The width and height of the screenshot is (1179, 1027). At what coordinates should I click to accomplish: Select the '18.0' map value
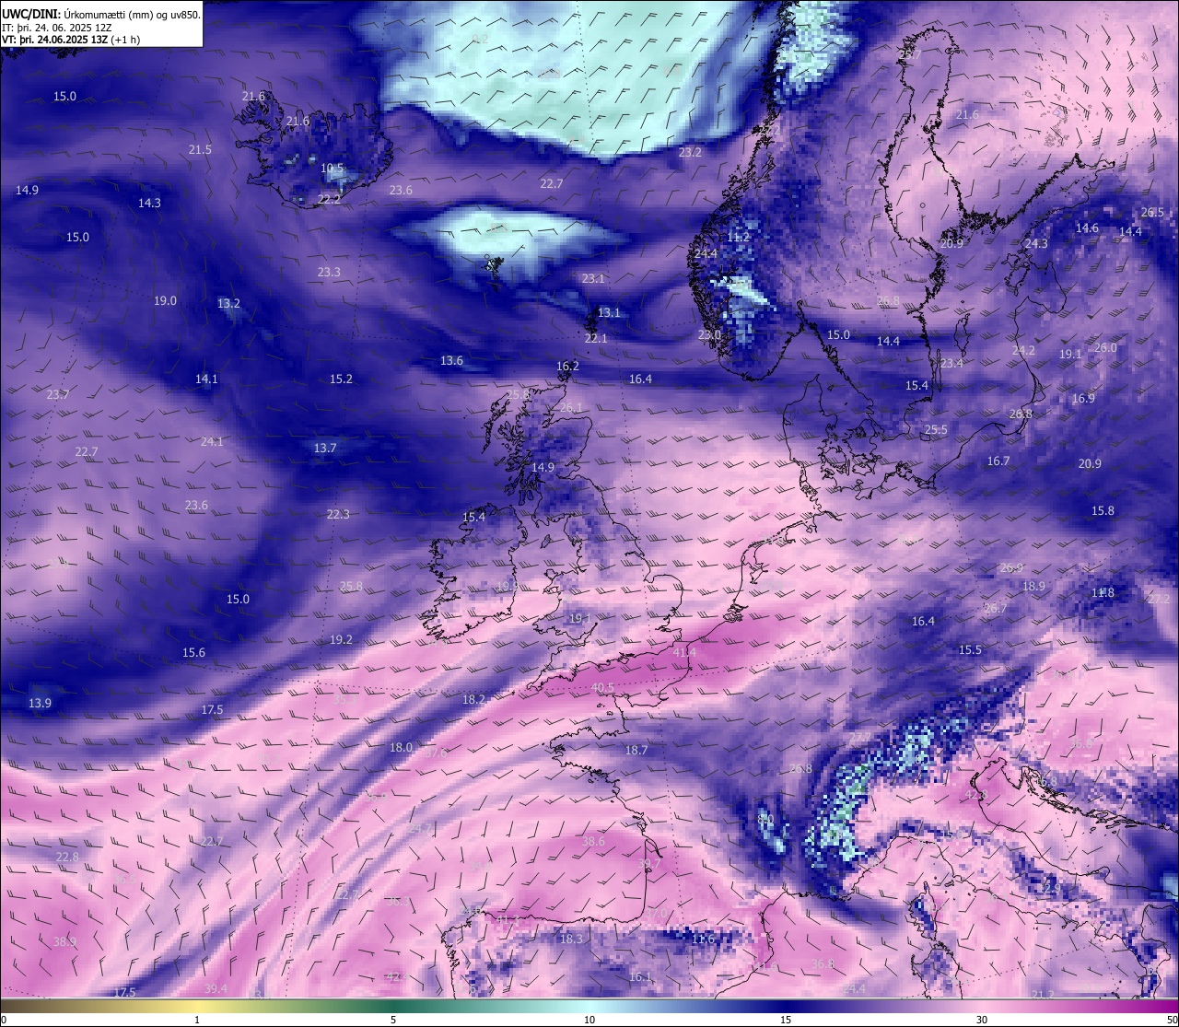[x=401, y=747]
